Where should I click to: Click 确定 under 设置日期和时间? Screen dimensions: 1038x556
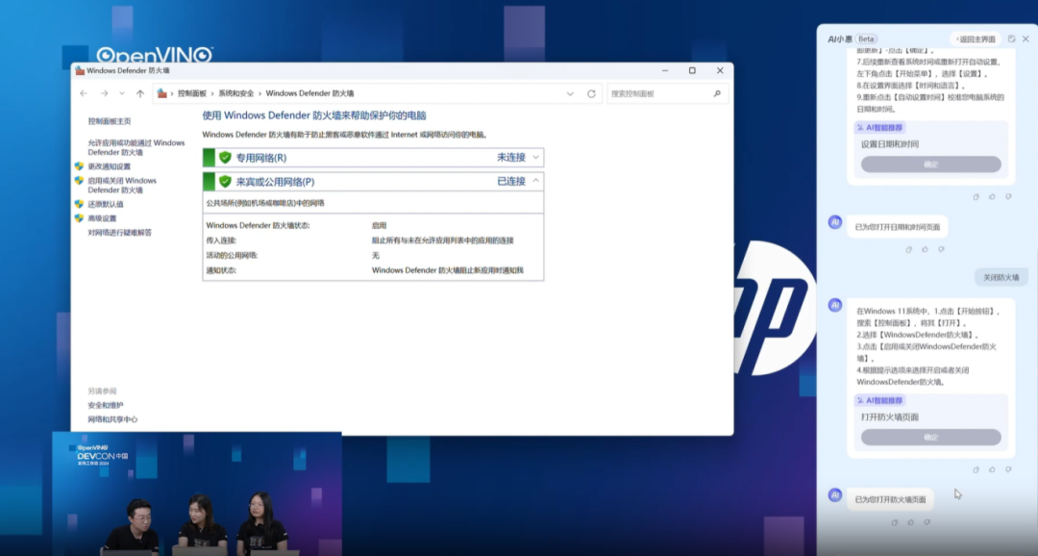(x=930, y=164)
